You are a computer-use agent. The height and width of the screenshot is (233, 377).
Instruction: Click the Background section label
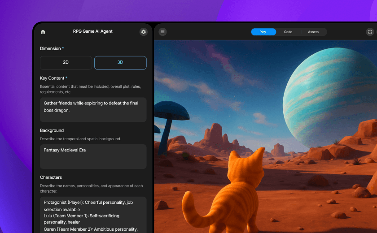point(52,130)
